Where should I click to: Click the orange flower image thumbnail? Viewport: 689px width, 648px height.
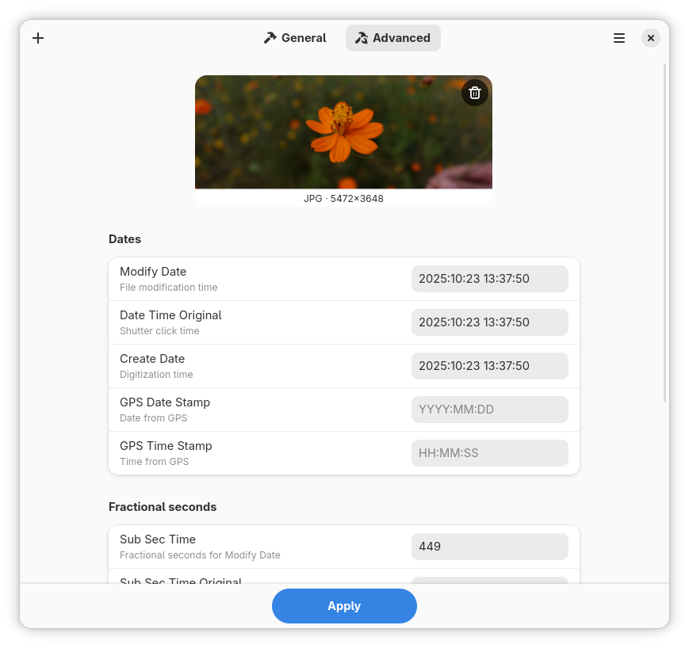click(343, 132)
